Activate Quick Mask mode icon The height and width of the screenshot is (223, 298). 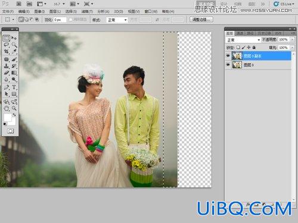click(10, 131)
